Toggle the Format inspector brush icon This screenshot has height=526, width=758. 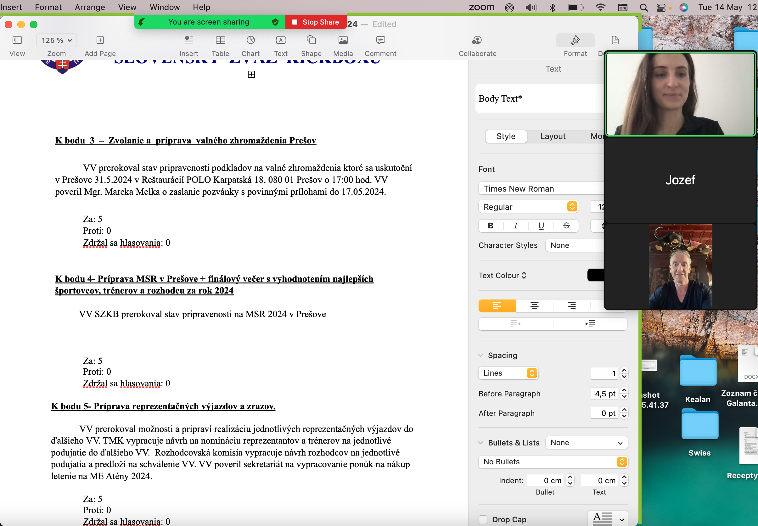(576, 40)
